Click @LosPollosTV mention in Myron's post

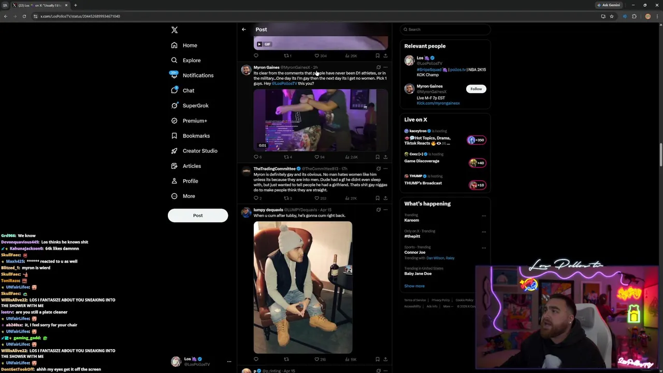[284, 83]
